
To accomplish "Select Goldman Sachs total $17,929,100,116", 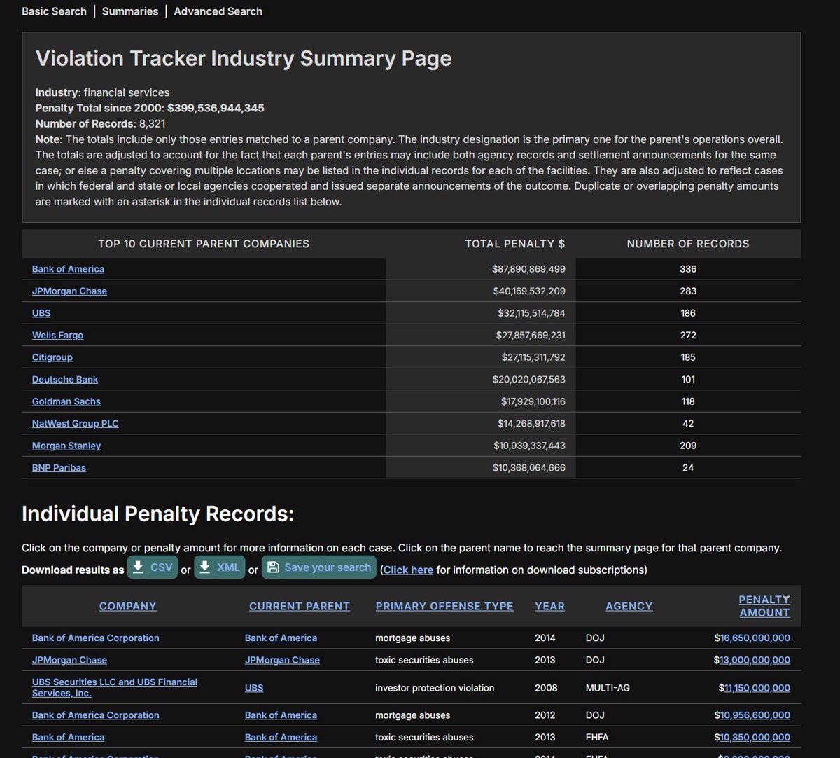I will tap(533, 401).
